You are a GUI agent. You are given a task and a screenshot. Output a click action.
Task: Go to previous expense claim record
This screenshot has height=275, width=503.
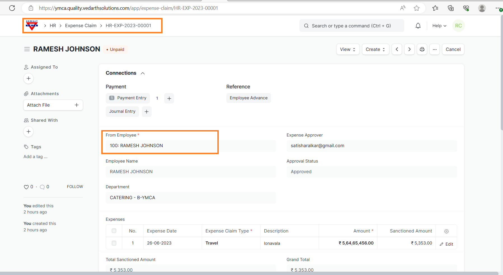[397, 49]
